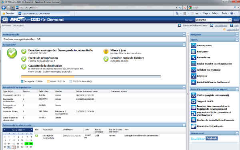
Task: Click the Date/Heure column header in events table
Action: click(x=68, y=130)
